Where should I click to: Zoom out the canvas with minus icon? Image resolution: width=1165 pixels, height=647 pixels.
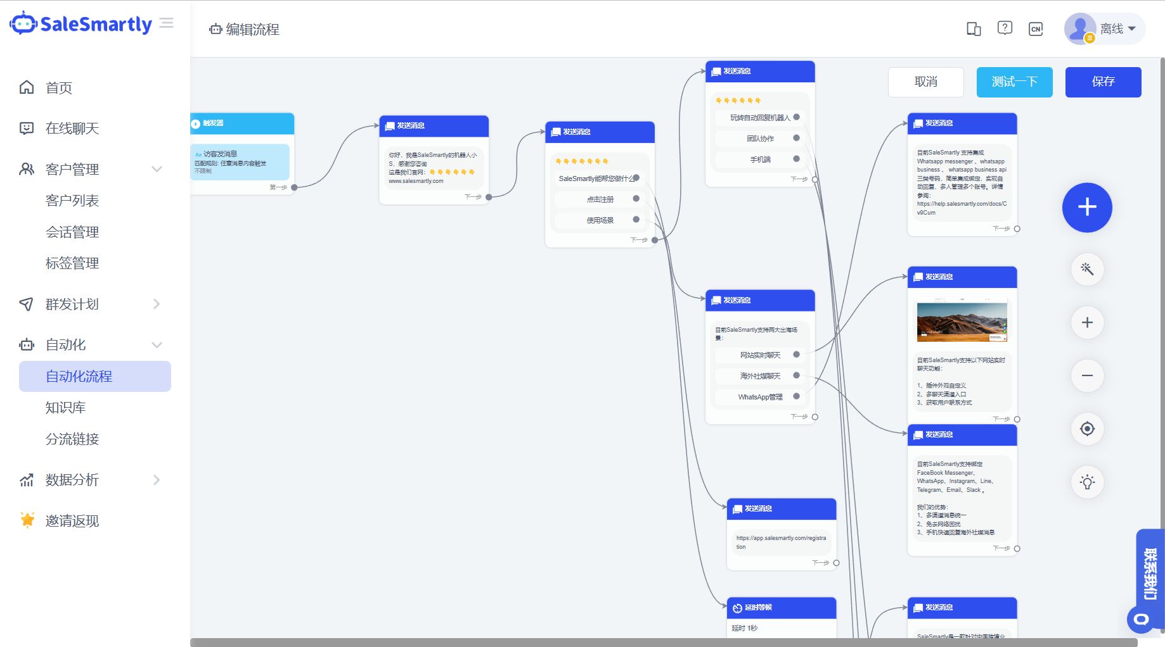click(x=1087, y=375)
